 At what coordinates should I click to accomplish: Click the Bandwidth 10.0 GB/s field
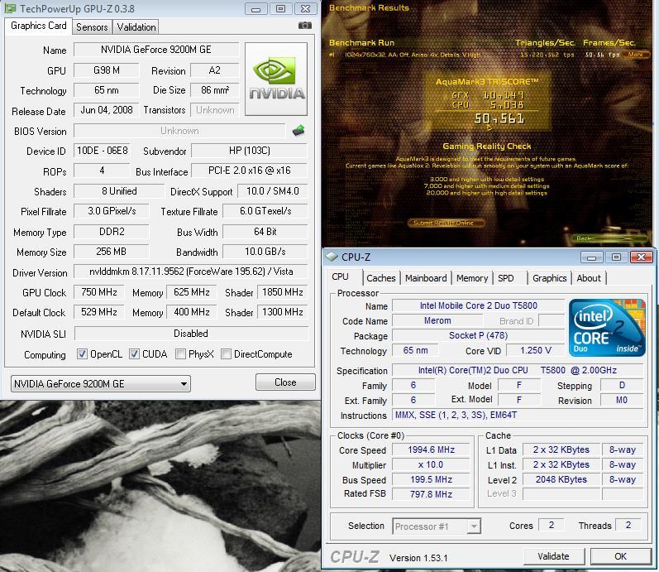coord(265,252)
